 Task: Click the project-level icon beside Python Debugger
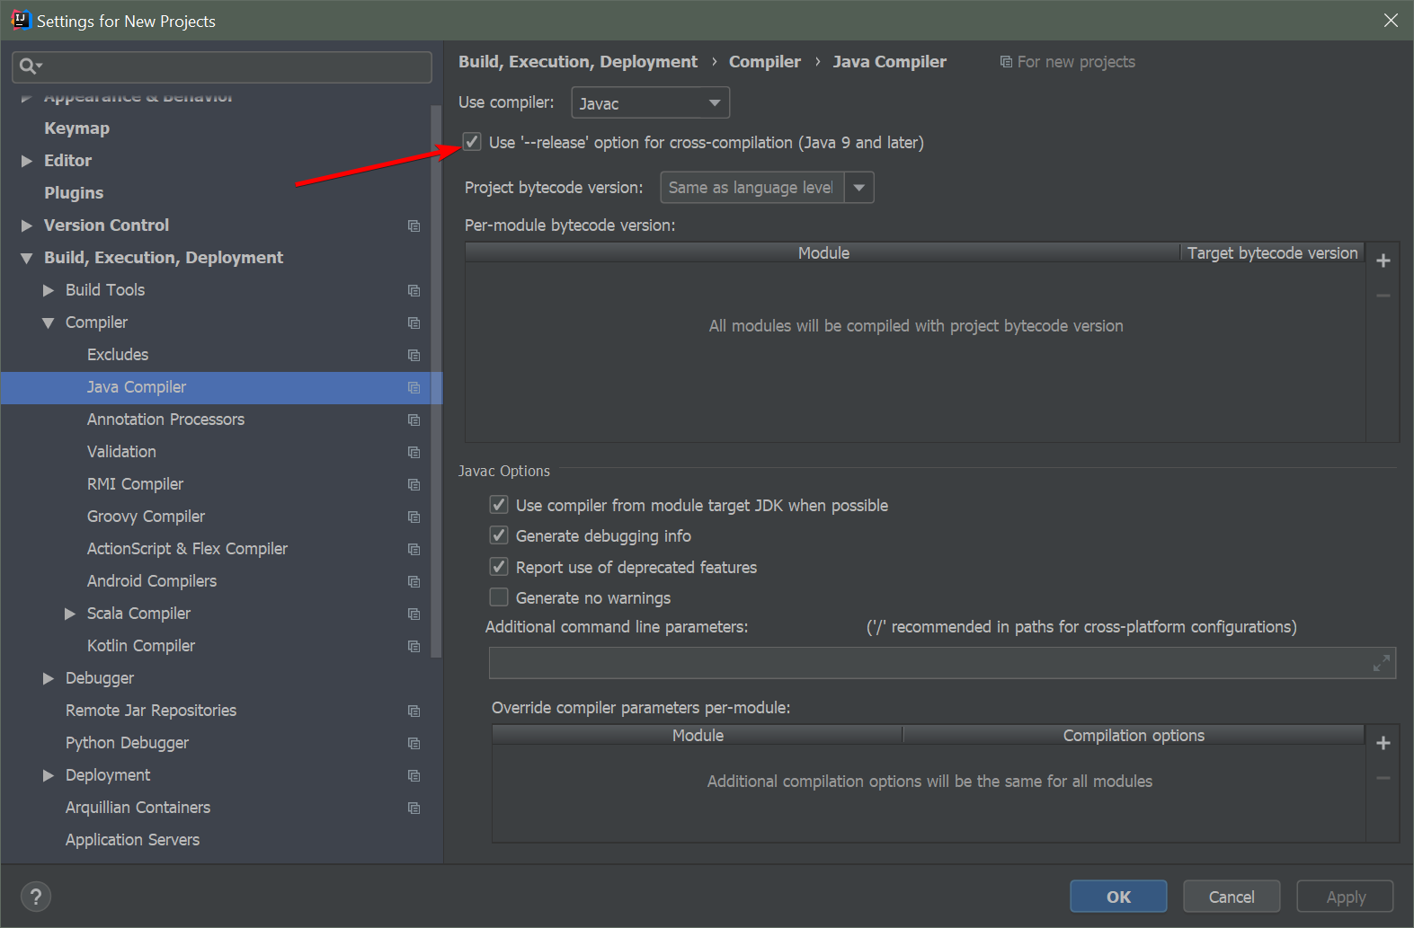[x=414, y=743]
